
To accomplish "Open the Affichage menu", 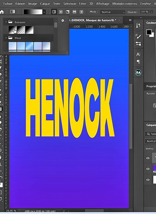I will (102, 4).
